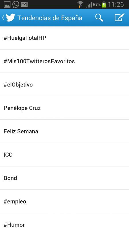The width and height of the screenshot is (129, 230).
Task: Tap the Twitter bird logo
Action: 11,18
